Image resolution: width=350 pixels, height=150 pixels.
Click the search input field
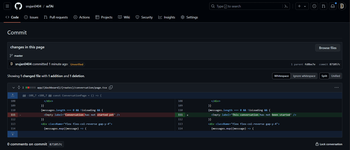[x=246, y=6]
